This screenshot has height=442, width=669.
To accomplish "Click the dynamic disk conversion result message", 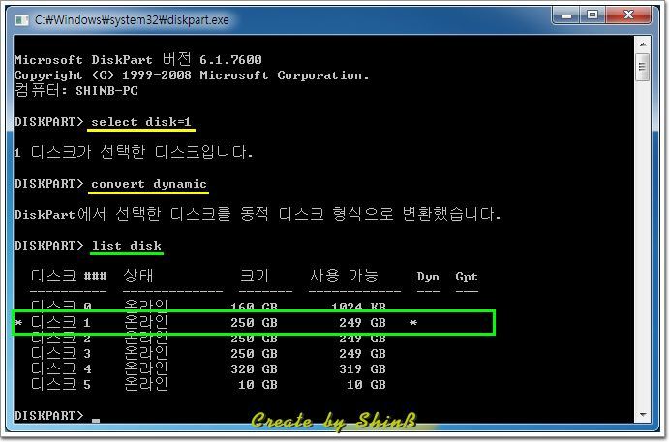I will [258, 214].
